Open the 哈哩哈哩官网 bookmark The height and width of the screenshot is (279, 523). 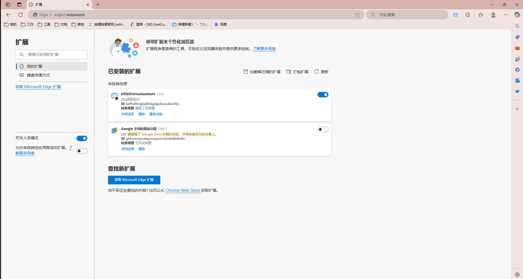tap(107, 24)
